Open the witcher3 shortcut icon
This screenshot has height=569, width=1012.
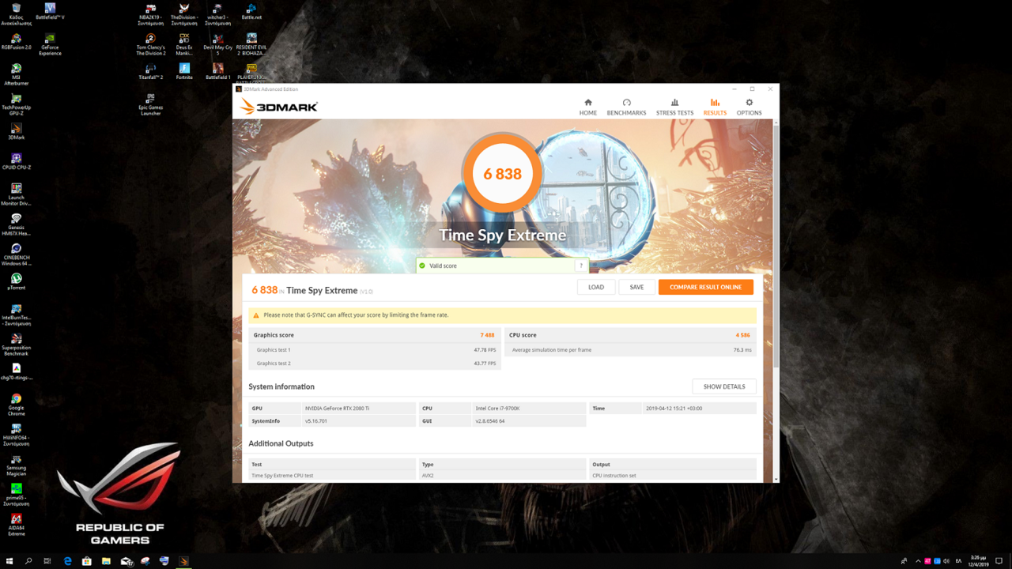coord(218,14)
